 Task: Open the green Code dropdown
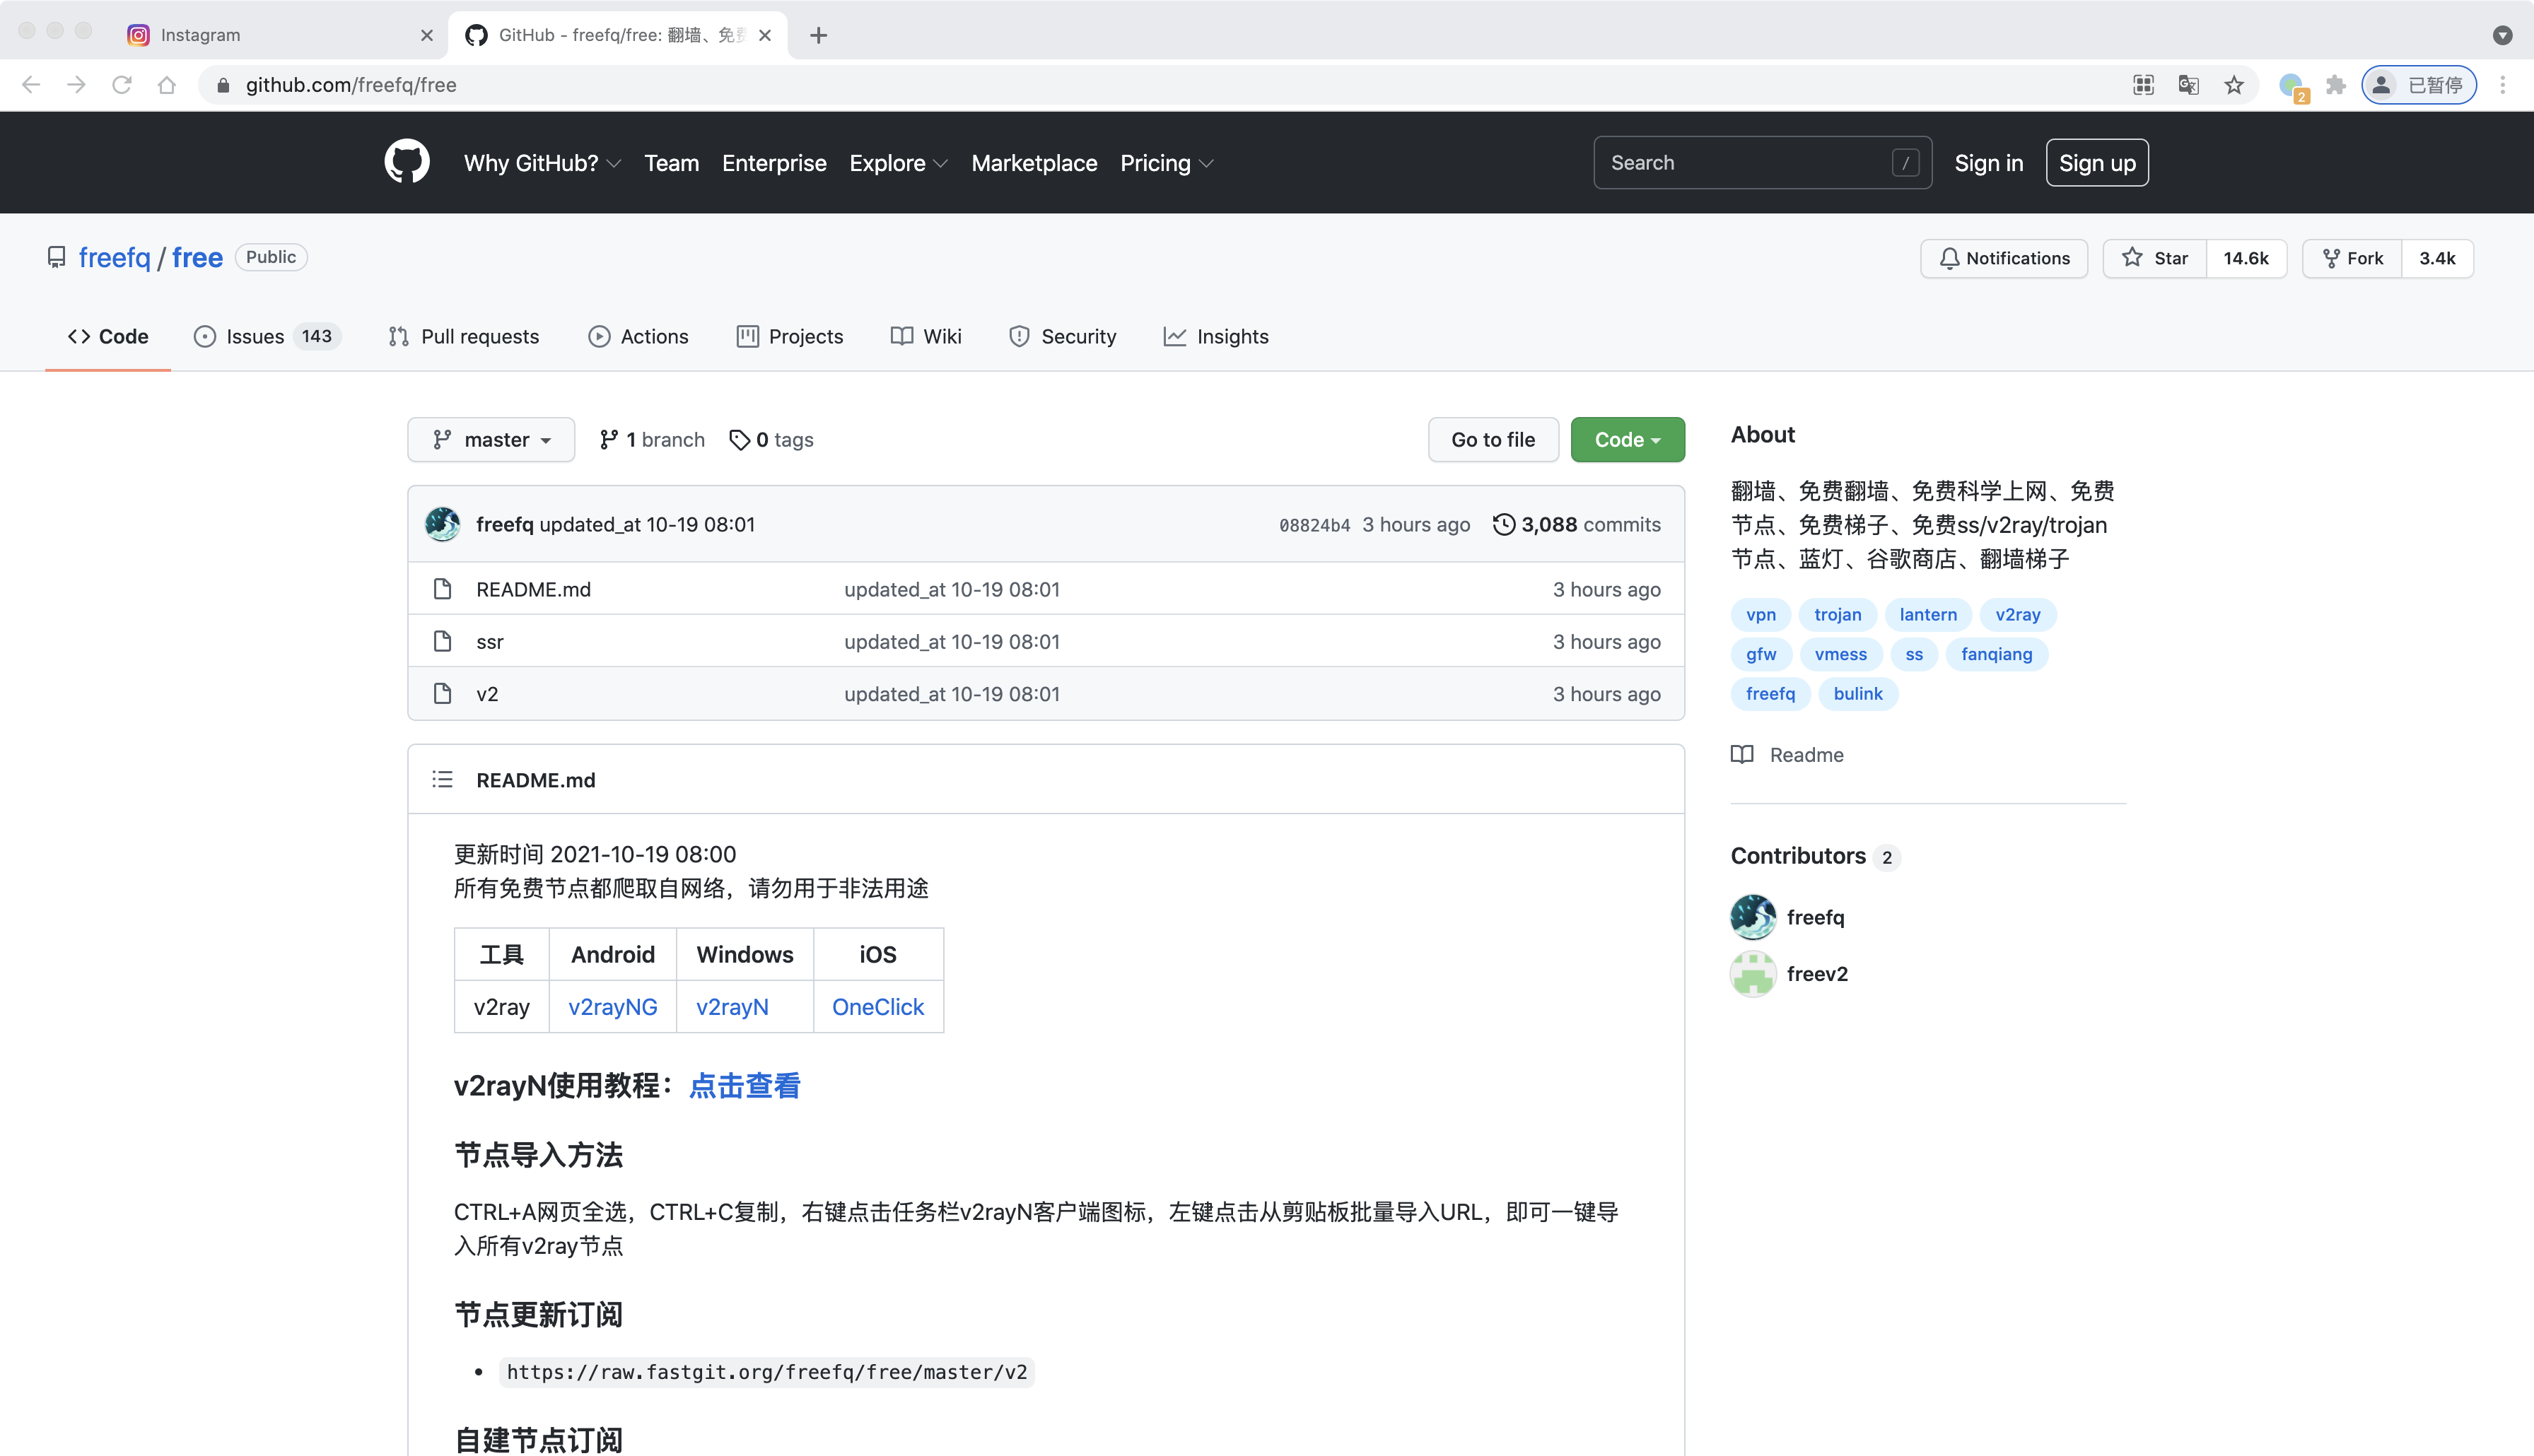pyautogui.click(x=1627, y=439)
